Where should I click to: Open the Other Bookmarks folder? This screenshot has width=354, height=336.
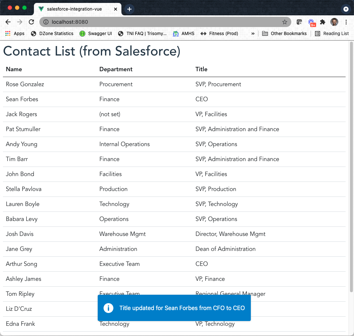(284, 34)
